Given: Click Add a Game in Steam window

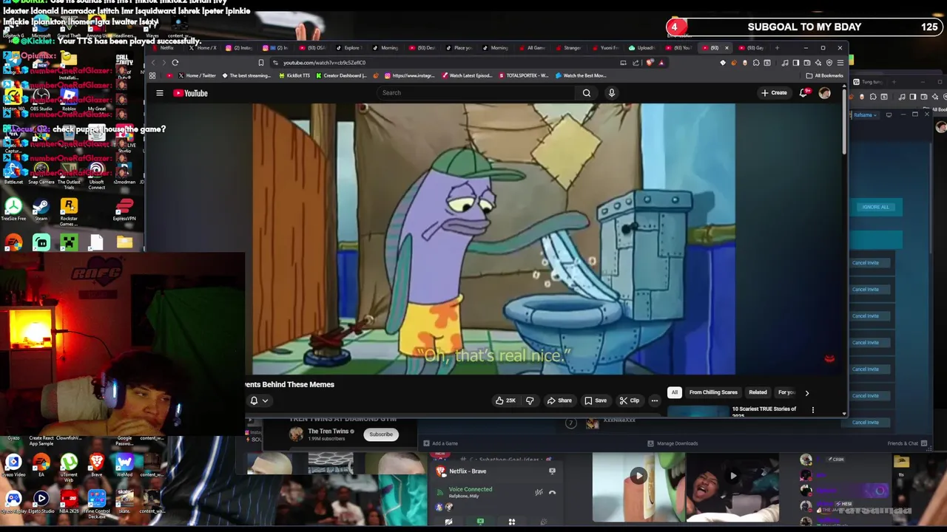Looking at the screenshot, I should pos(441,443).
